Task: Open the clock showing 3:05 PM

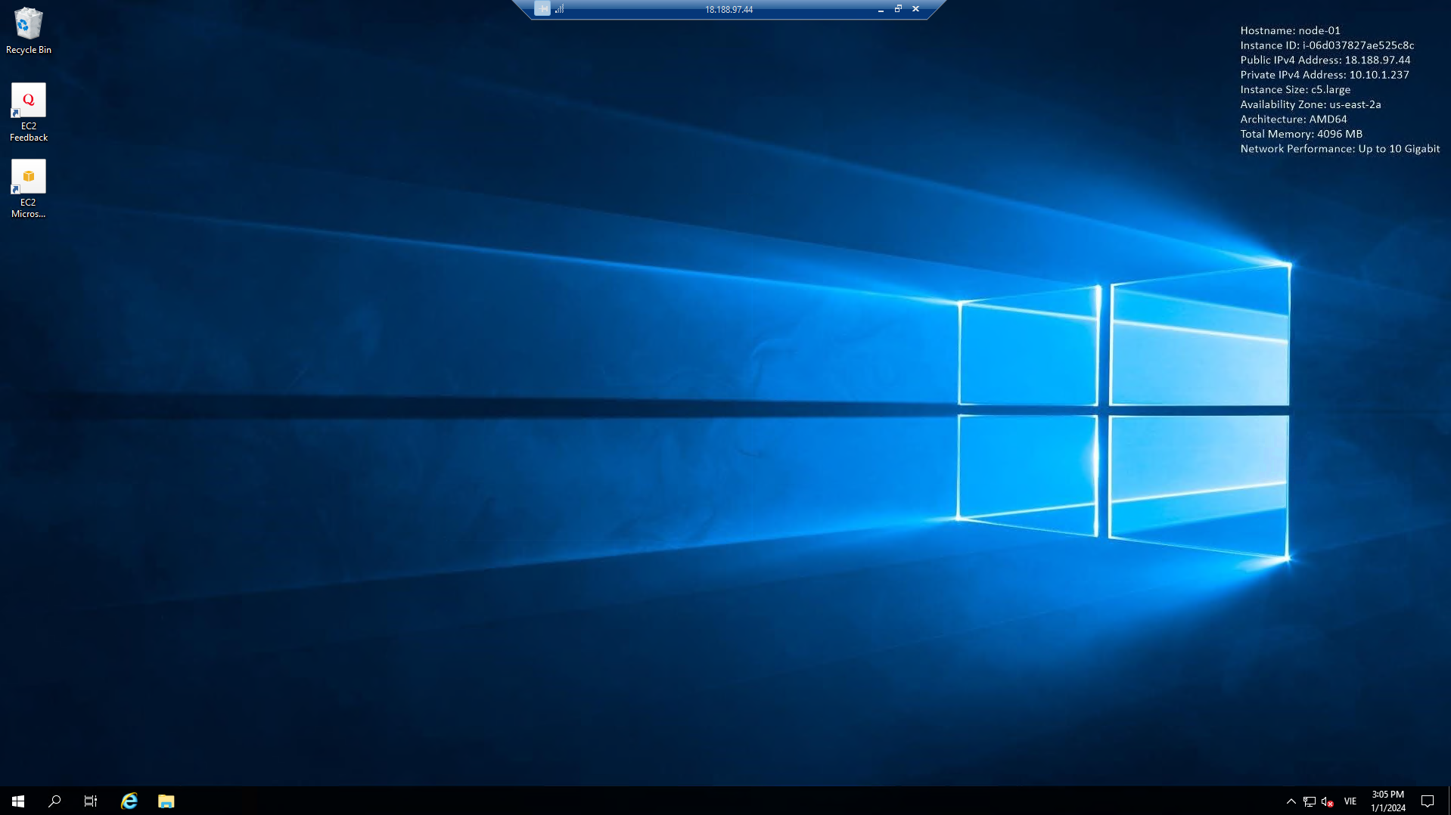Action: (x=1387, y=795)
